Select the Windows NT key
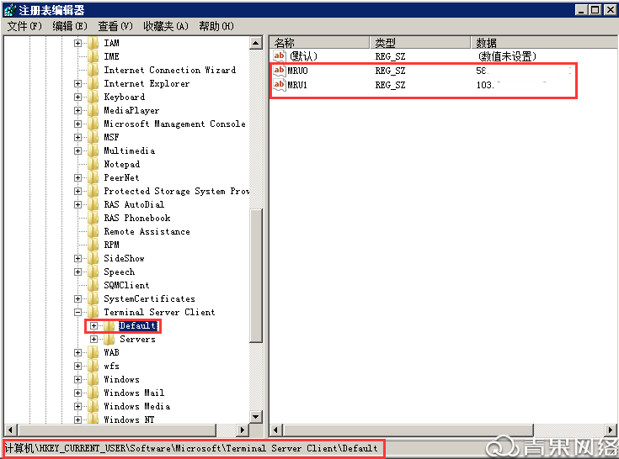Screen dimensions: 619x459 129,419
